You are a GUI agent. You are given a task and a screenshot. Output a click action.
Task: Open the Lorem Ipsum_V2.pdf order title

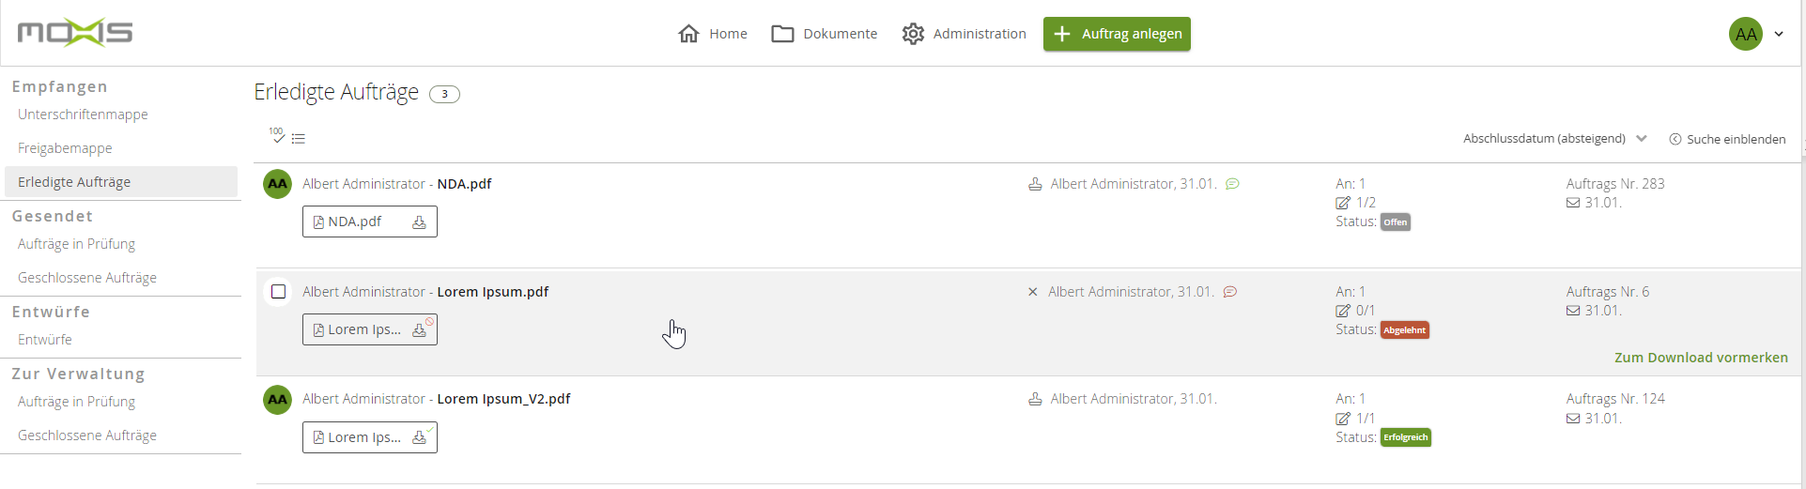(x=503, y=399)
